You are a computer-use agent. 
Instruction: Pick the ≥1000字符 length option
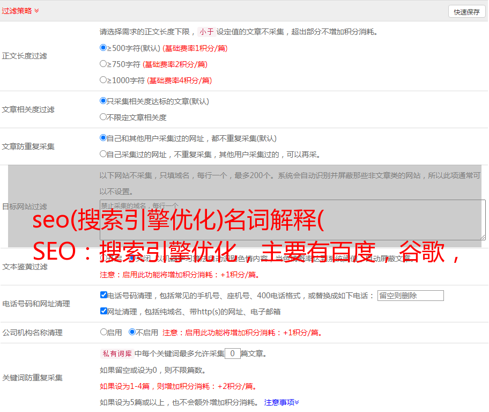coord(103,80)
